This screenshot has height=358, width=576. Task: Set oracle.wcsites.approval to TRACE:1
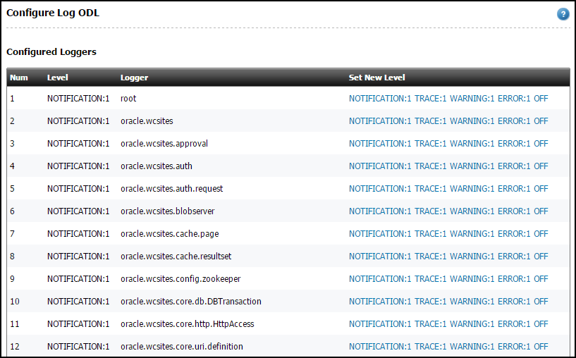[430, 143]
